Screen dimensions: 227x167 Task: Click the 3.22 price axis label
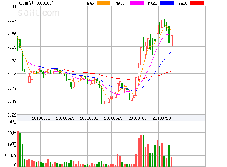pos(12,115)
